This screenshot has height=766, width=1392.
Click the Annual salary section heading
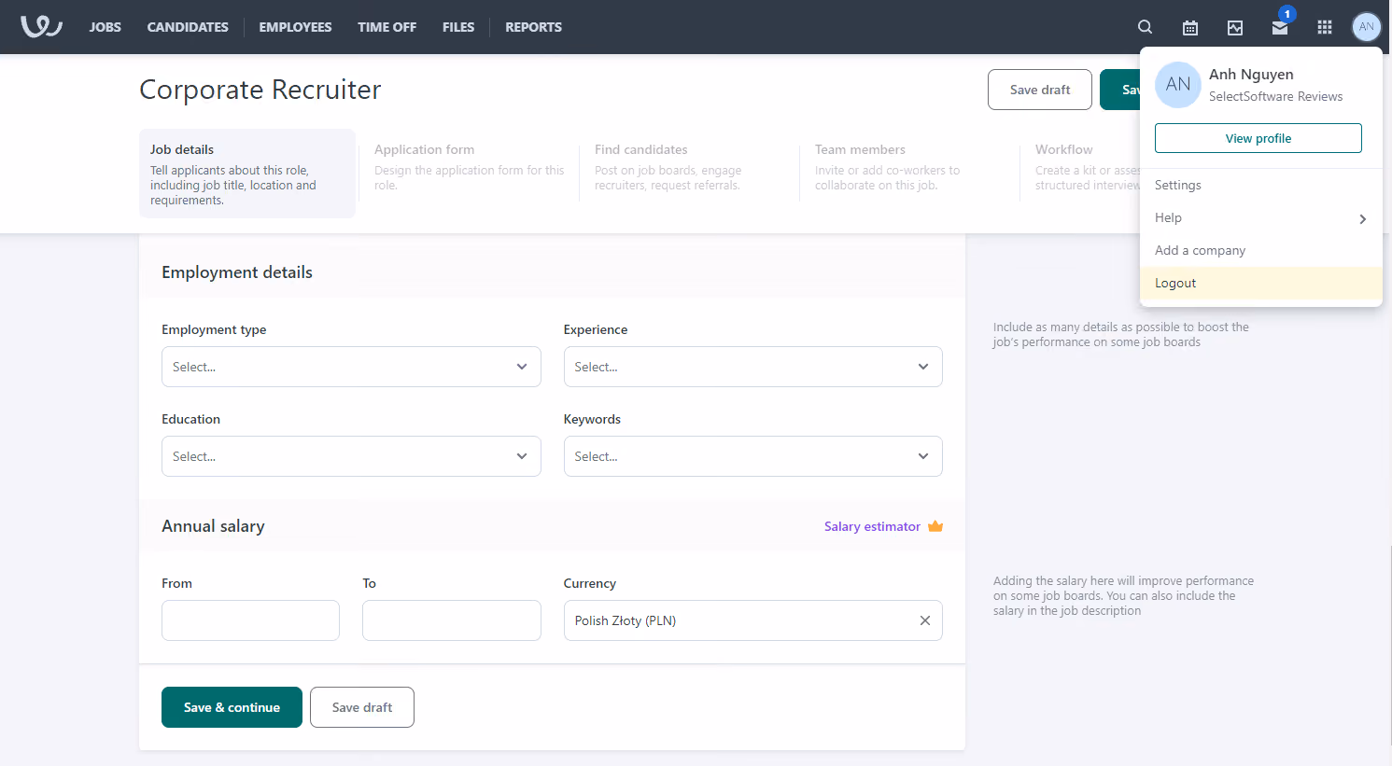click(x=213, y=526)
